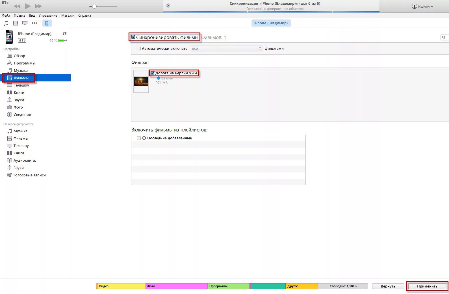Screen dimensions: 449x294
Task: Enable Автоматически включать checkbox
Action: pyautogui.click(x=139, y=48)
